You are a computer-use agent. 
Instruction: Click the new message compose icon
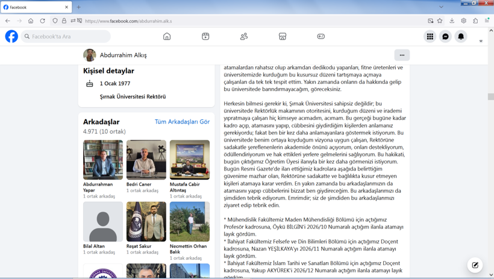(475, 265)
